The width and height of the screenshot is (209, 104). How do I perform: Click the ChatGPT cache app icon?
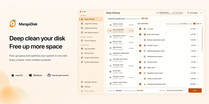point(145,45)
